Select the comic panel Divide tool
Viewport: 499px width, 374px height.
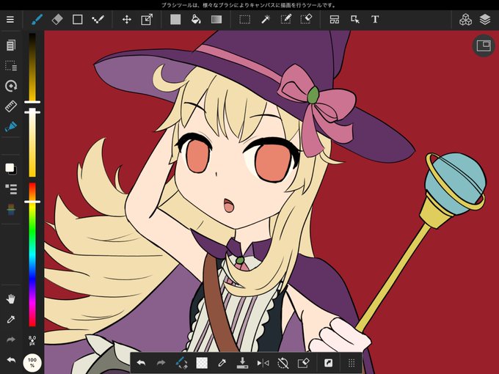pos(334,19)
